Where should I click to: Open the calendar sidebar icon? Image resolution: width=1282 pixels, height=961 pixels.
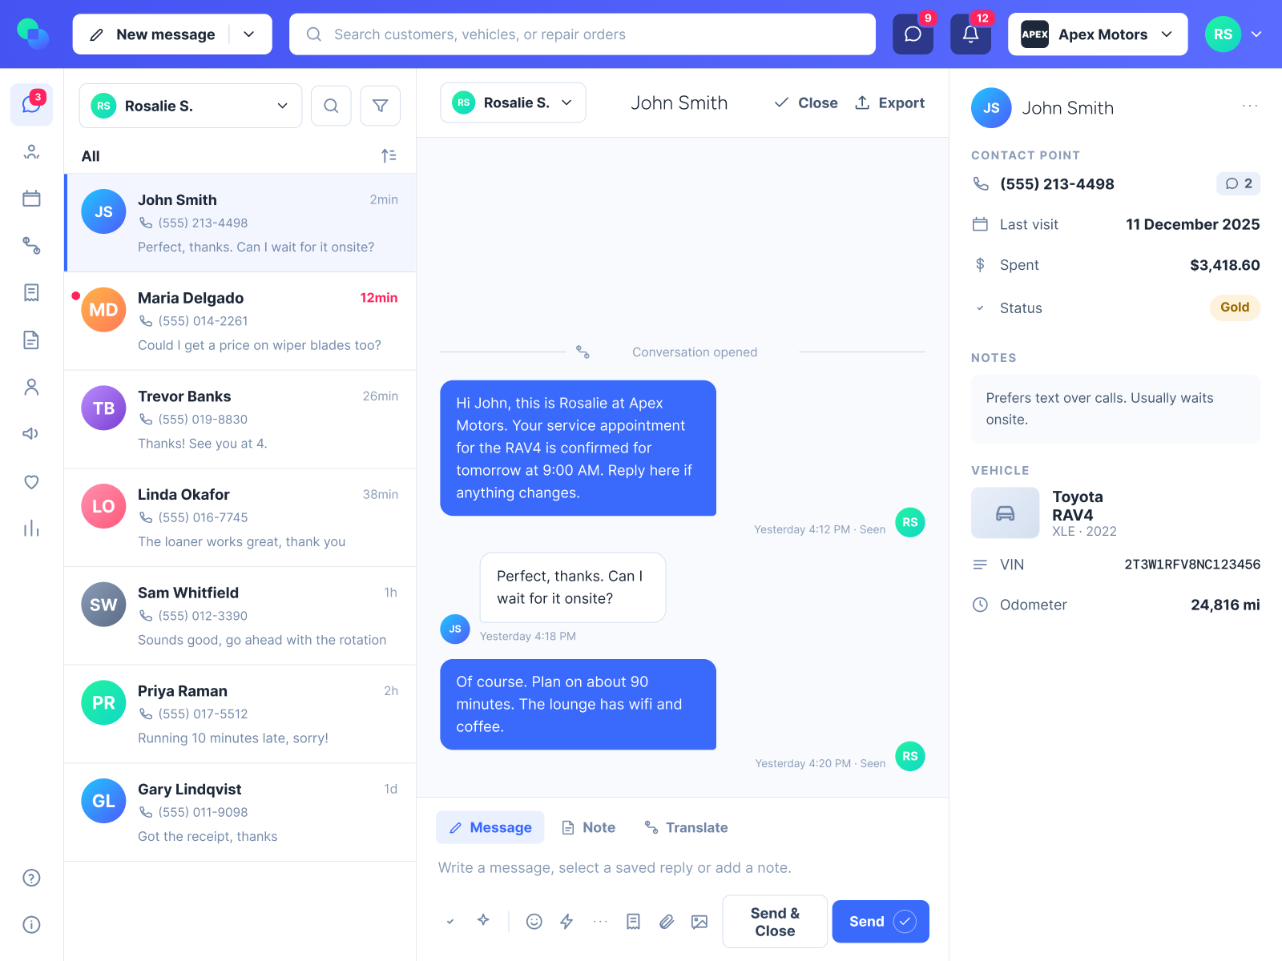[x=31, y=199]
